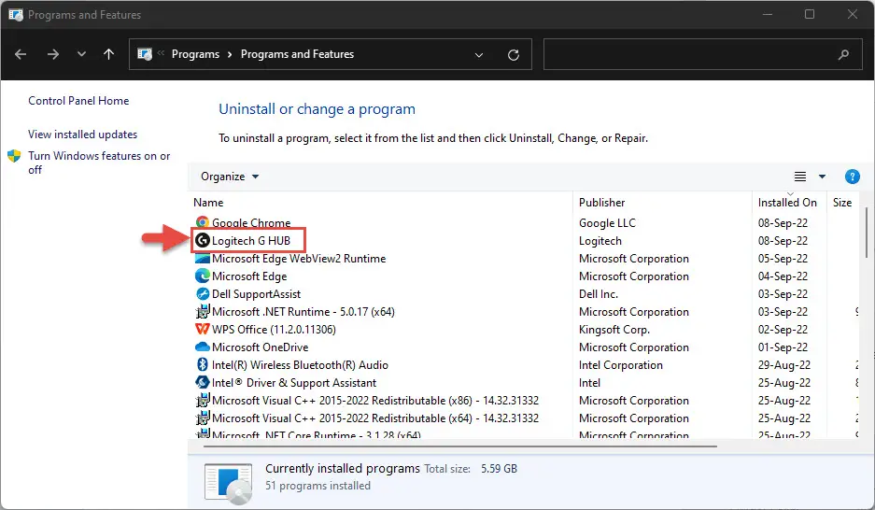875x510 pixels.
Task: Click the window title bar icon
Action: tap(16, 15)
